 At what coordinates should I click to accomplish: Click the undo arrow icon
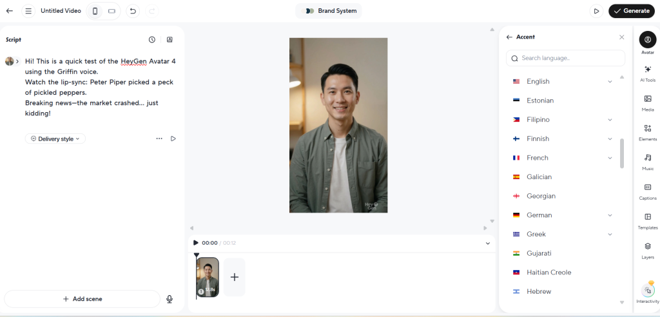coord(132,11)
